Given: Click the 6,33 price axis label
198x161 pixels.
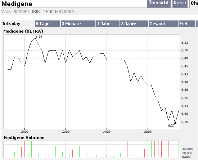Looking at the screenshot, I should (x=185, y=106).
